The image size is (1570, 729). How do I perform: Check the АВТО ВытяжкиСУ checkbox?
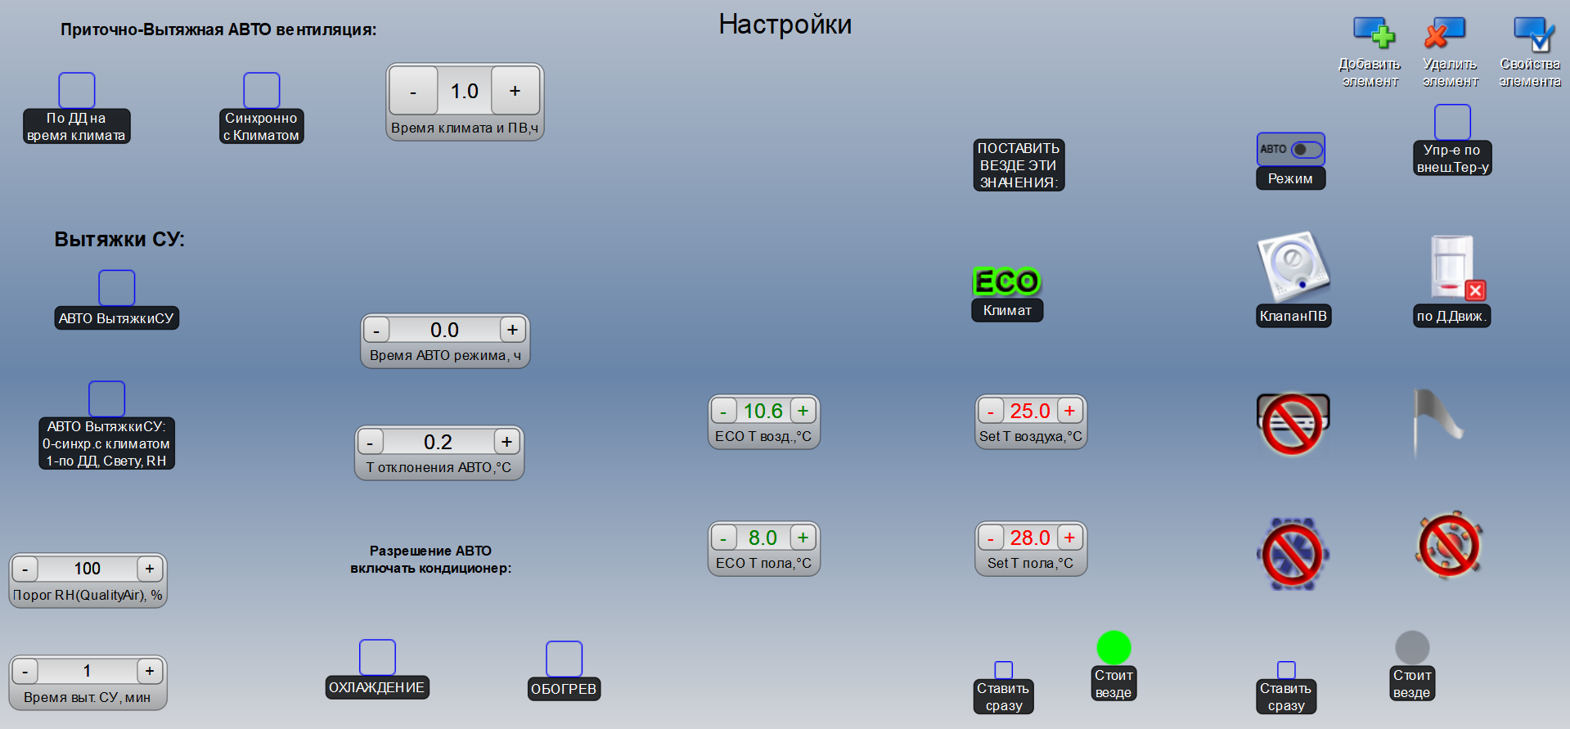(x=116, y=288)
